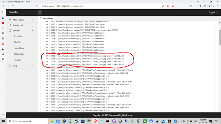Screen dimensions: 221x124
Task: Go to the Reboot page
Action: tap(17, 60)
